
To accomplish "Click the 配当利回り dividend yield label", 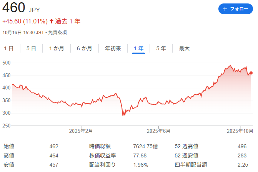I will (102, 165).
